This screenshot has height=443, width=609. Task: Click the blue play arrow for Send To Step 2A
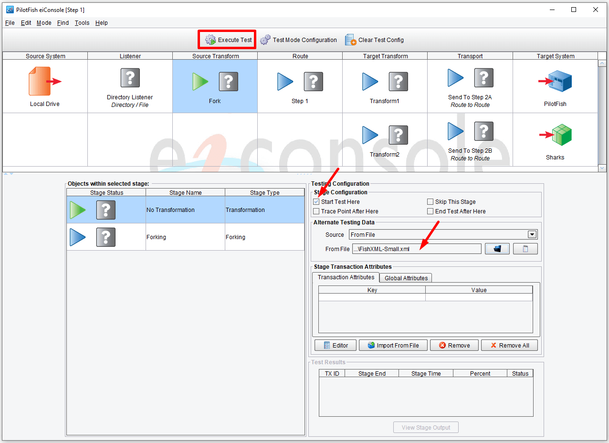pyautogui.click(x=456, y=78)
